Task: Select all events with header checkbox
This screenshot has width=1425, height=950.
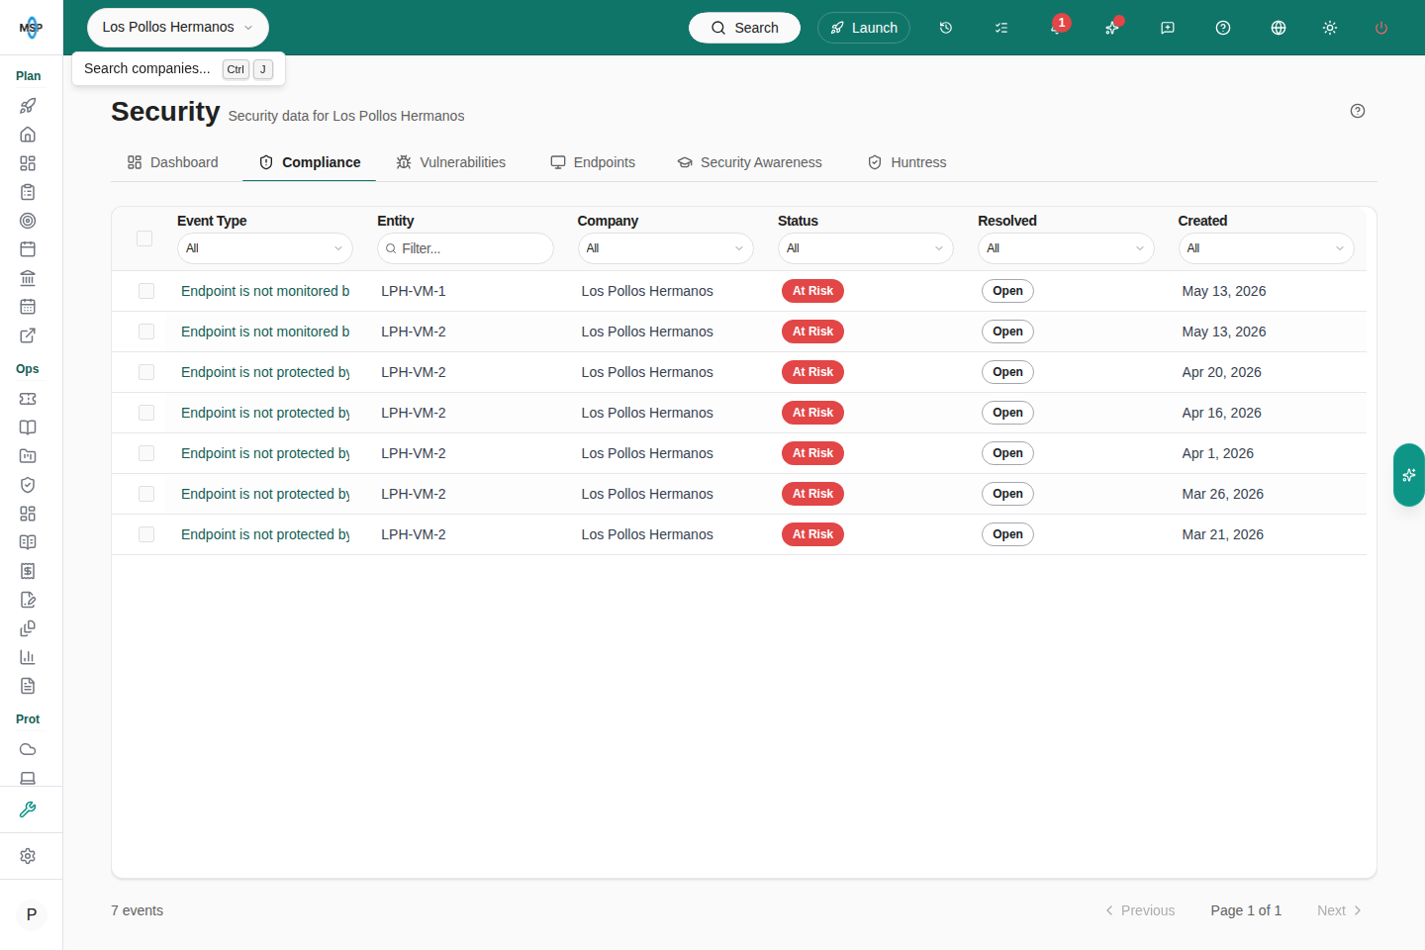Action: pos(144,238)
